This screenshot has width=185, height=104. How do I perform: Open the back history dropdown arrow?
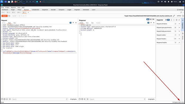[21, 16]
